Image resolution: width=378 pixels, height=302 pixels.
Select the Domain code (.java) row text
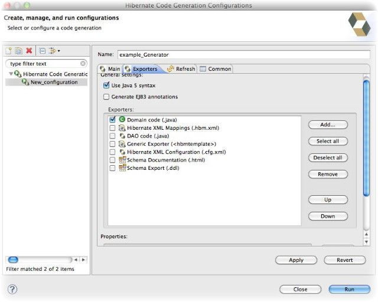[152, 120]
